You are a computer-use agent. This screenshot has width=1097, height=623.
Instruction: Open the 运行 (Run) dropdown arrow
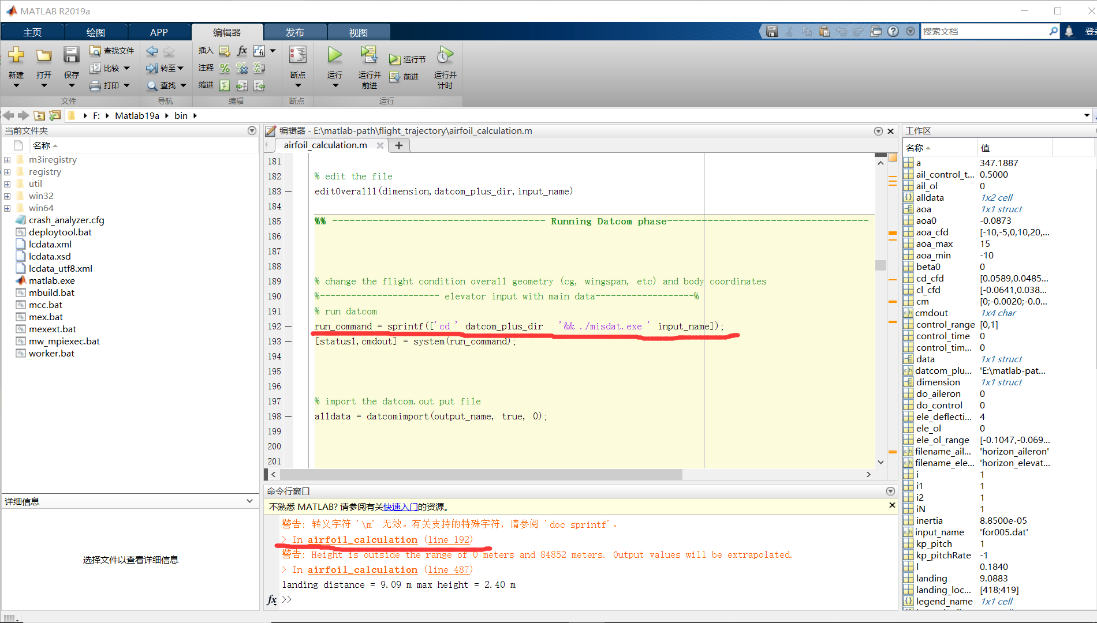335,86
